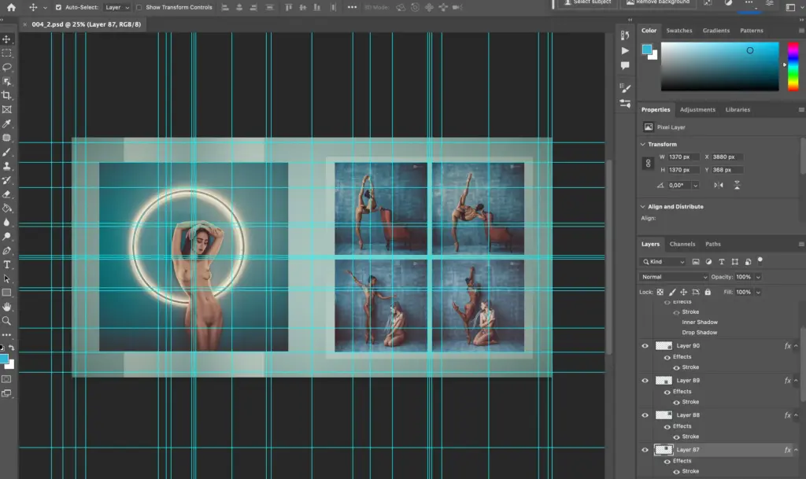Screen dimensions: 806x479
Task: Open the Normal blend mode dropdown
Action: 675,277
